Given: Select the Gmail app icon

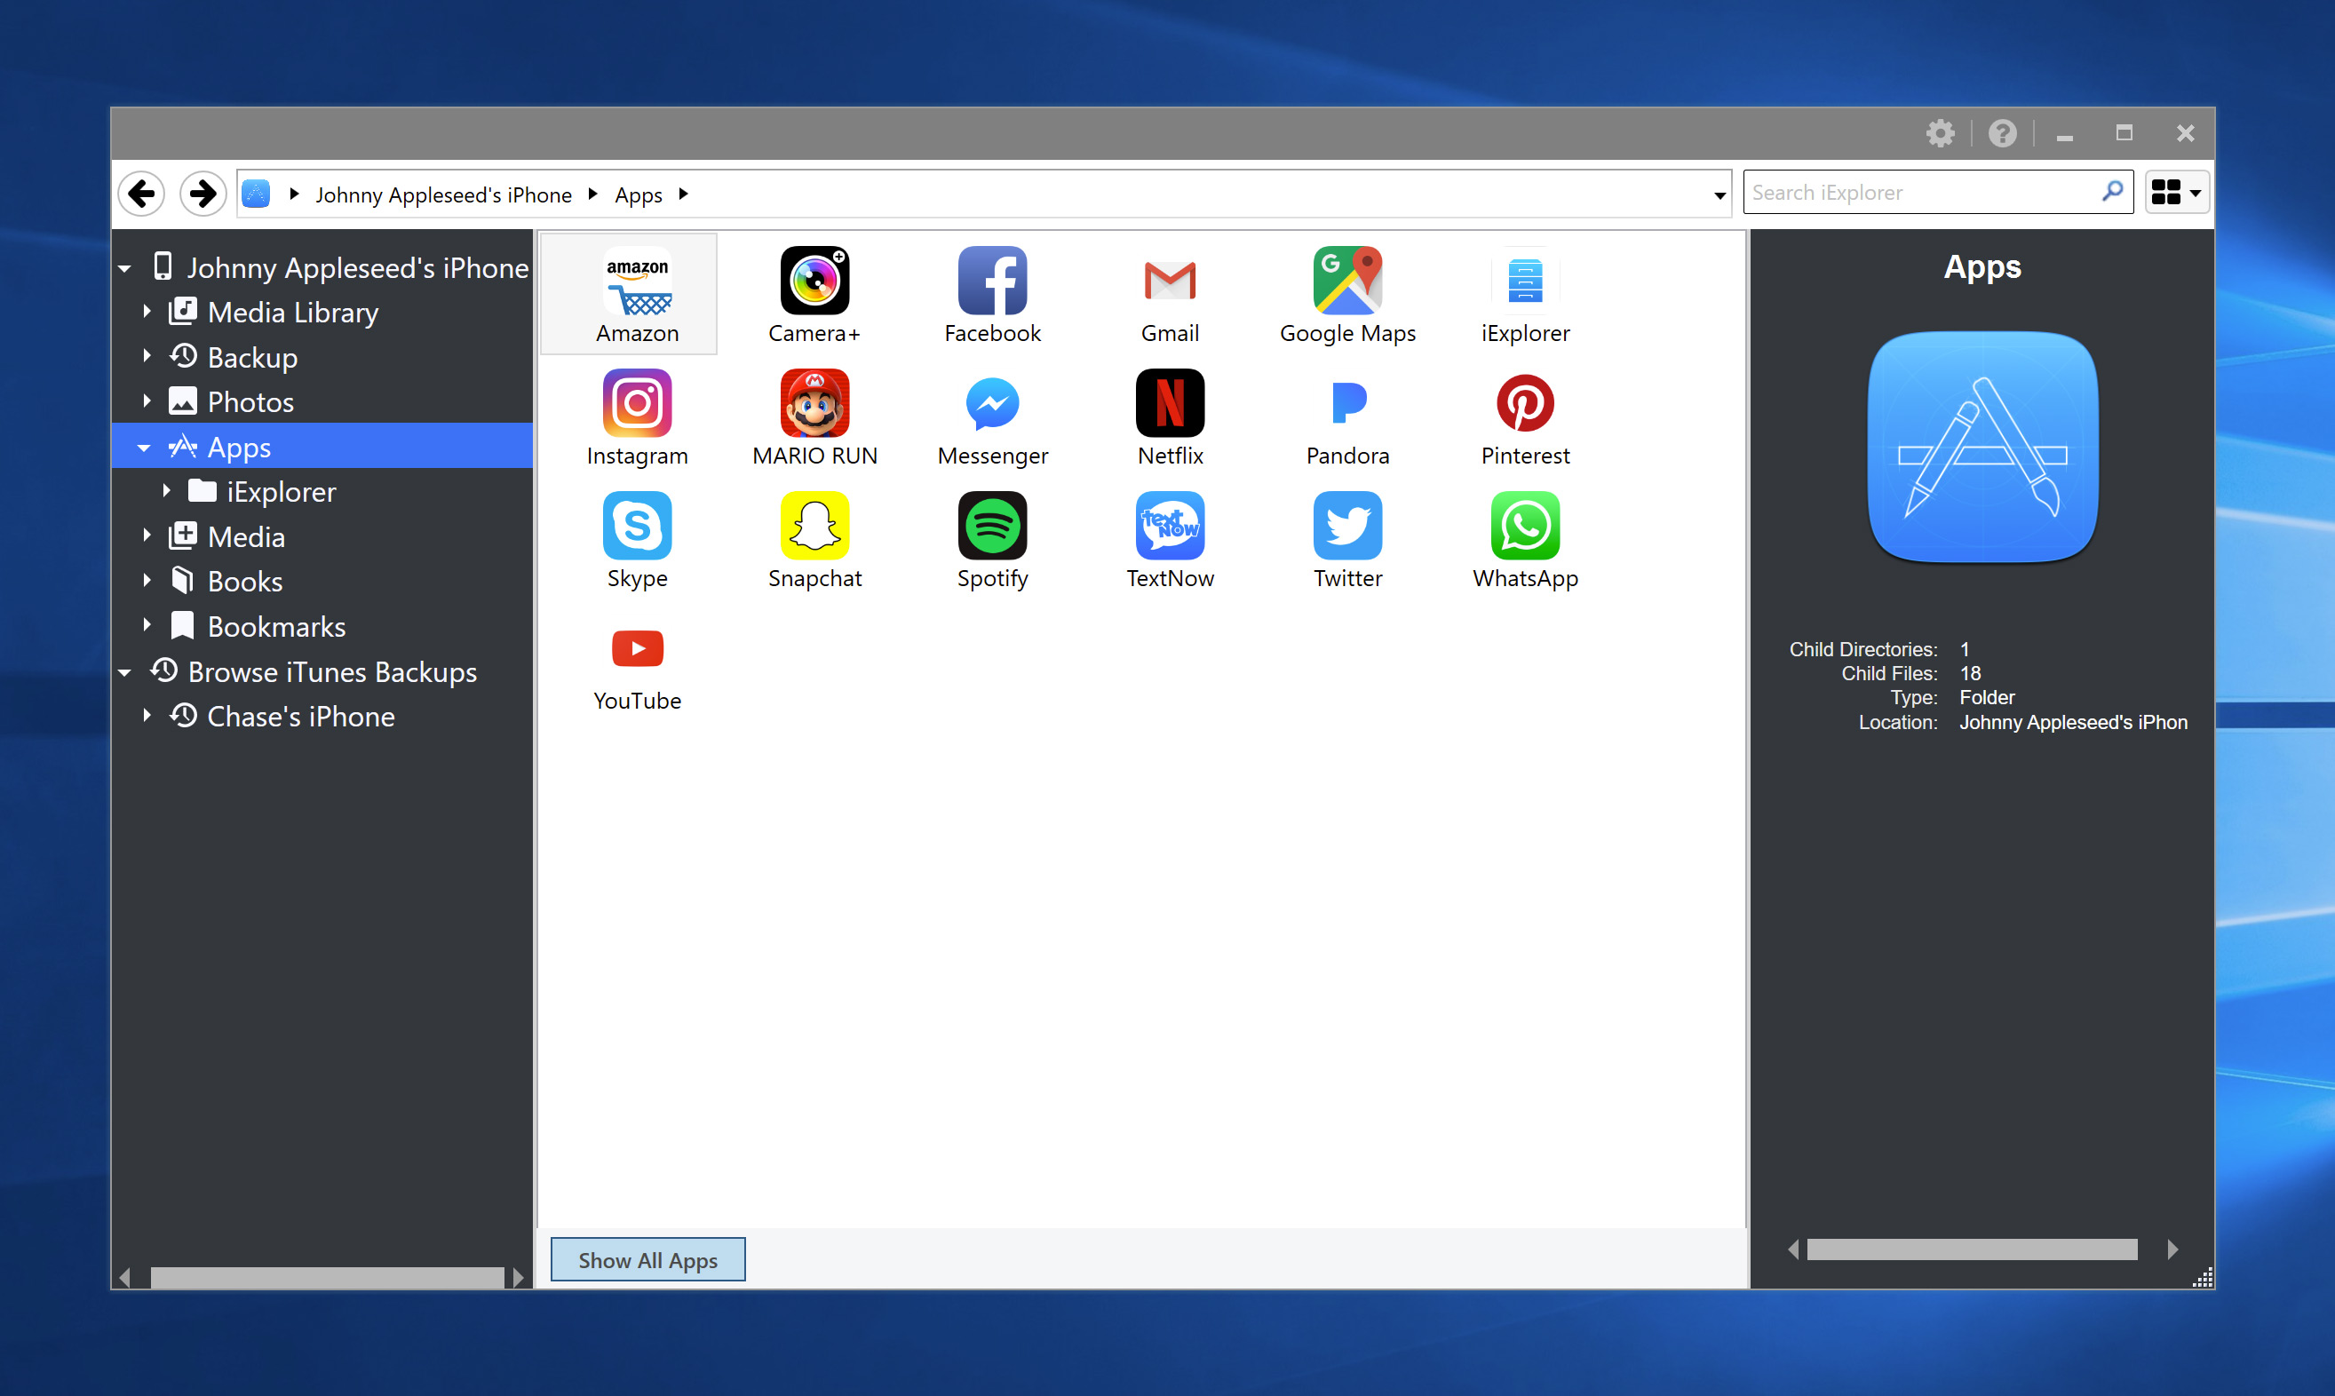Looking at the screenshot, I should 1171,282.
